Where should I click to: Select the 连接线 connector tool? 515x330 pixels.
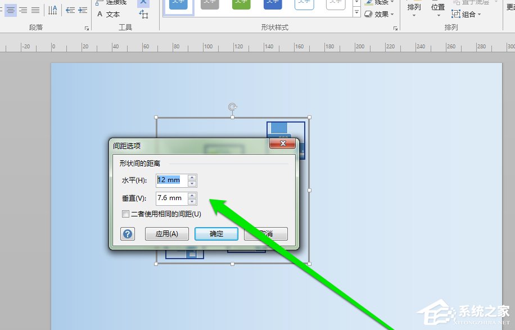[x=115, y=3]
